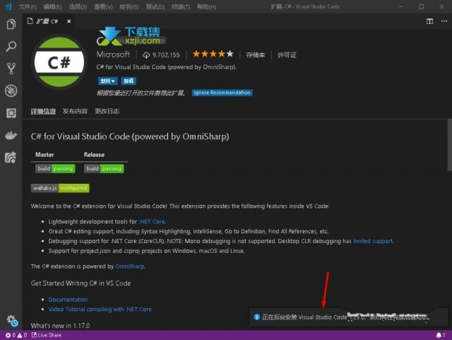Open the Source Control view
This screenshot has width=452, height=340.
pos(11,69)
